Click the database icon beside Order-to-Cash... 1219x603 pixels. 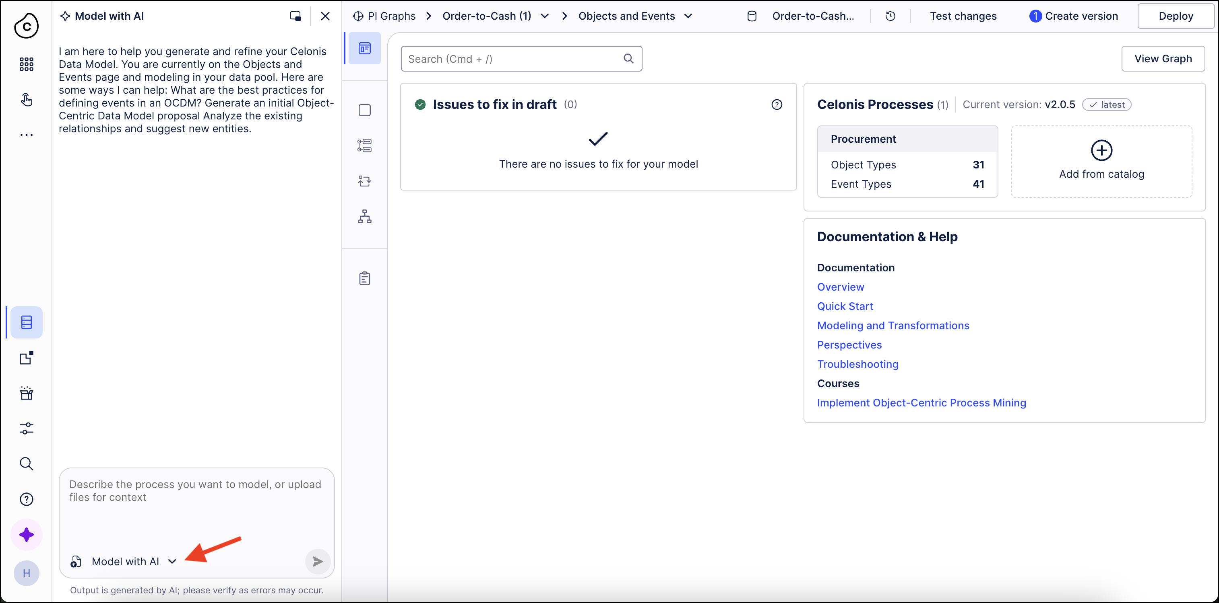tap(752, 16)
